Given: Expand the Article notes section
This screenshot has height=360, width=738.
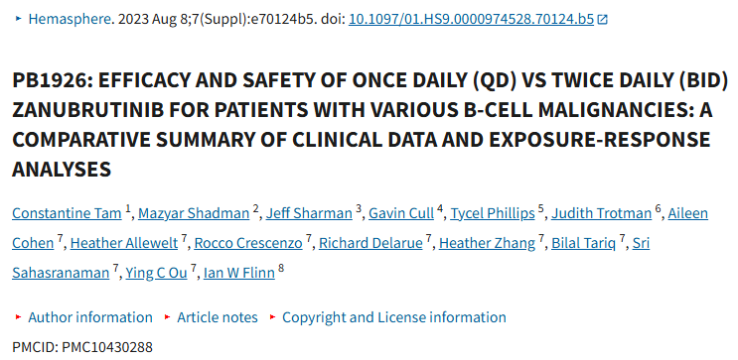Looking at the screenshot, I should point(217,317).
